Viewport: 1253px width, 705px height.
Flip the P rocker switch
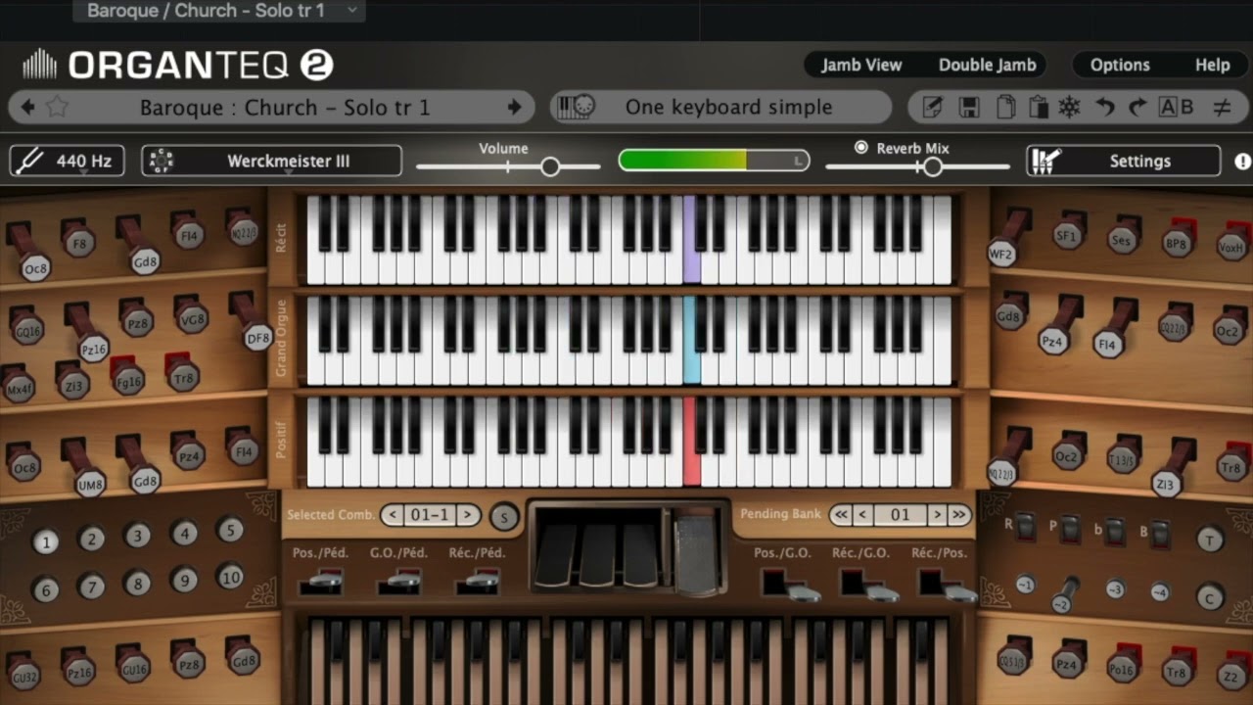coord(1070,529)
